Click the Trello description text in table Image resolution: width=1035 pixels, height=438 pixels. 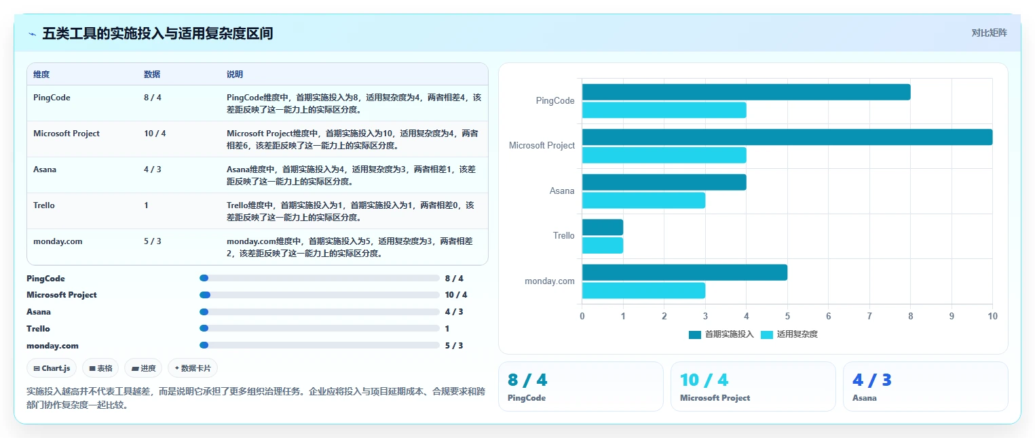[x=350, y=212]
